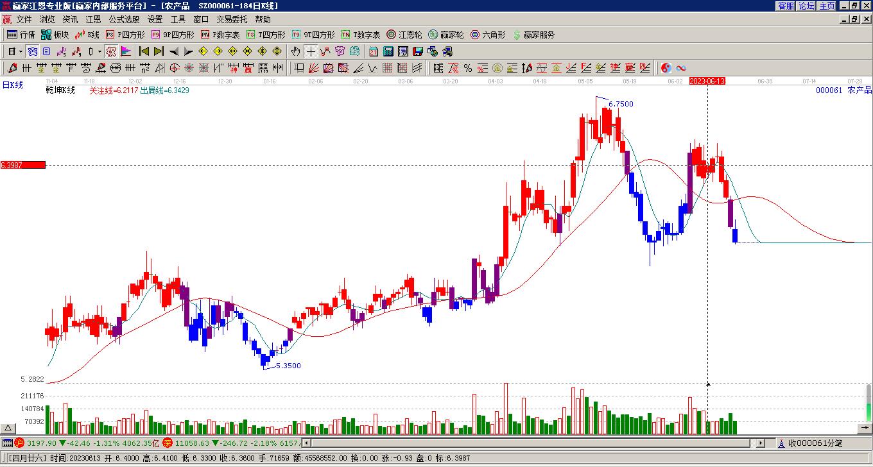The height and width of the screenshot is (467, 873).
Task: Open 收000061分笔 tick data link
Action: (x=815, y=443)
